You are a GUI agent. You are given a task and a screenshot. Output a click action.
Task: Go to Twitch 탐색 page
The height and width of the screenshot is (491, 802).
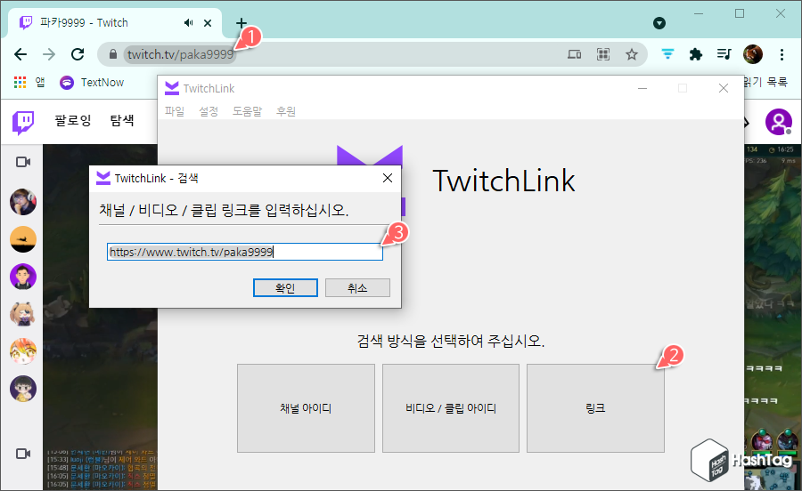122,120
